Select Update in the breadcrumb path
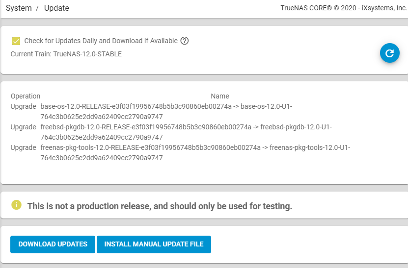The image size is (408, 268). click(56, 8)
